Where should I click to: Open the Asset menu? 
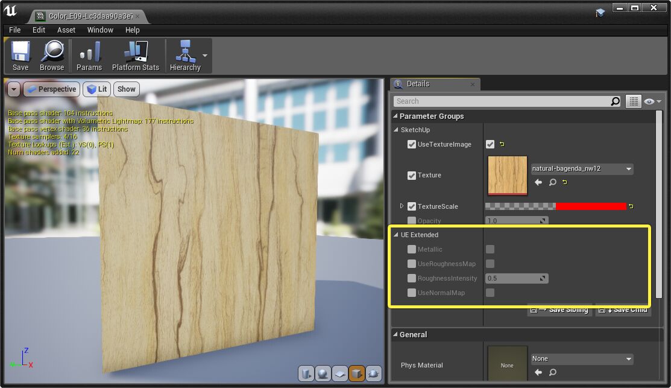click(66, 30)
